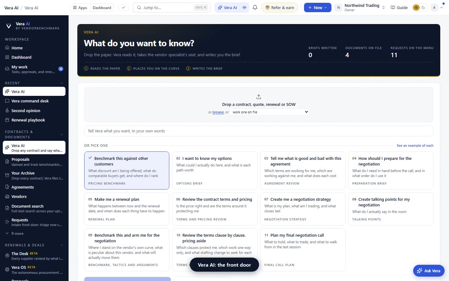This screenshot has width=449, height=281.
Task: Switch to dark theme moon icon
Action: [423, 7]
